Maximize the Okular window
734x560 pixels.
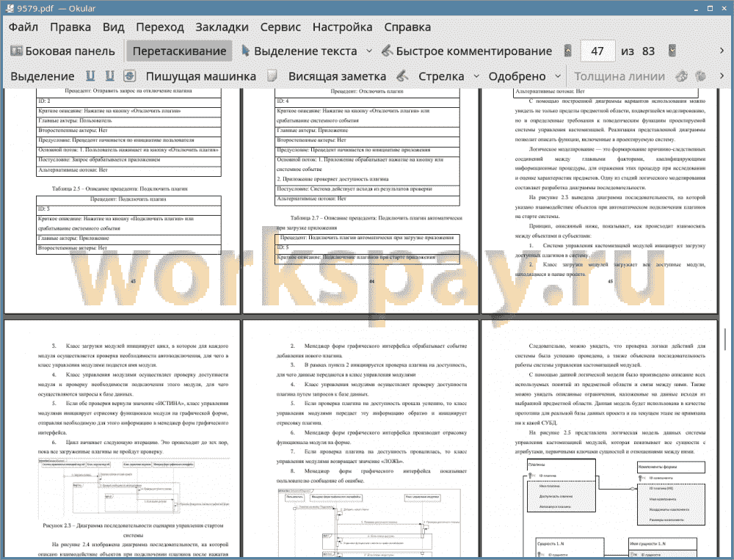pos(710,8)
